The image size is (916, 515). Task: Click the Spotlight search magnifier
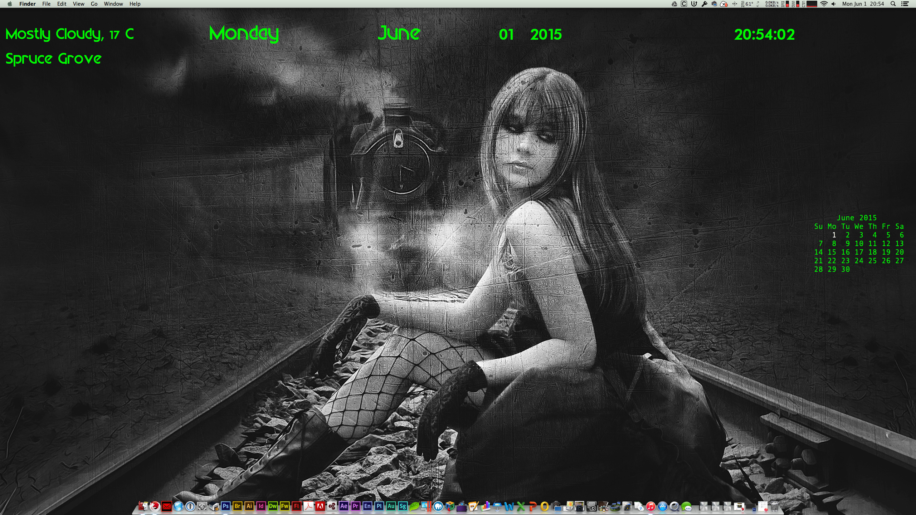(893, 4)
